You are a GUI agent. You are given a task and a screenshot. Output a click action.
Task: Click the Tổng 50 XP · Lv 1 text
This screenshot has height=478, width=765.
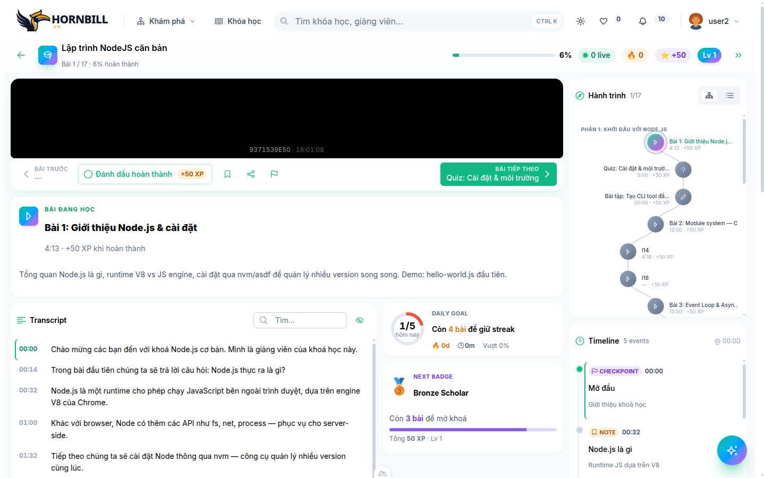click(416, 439)
